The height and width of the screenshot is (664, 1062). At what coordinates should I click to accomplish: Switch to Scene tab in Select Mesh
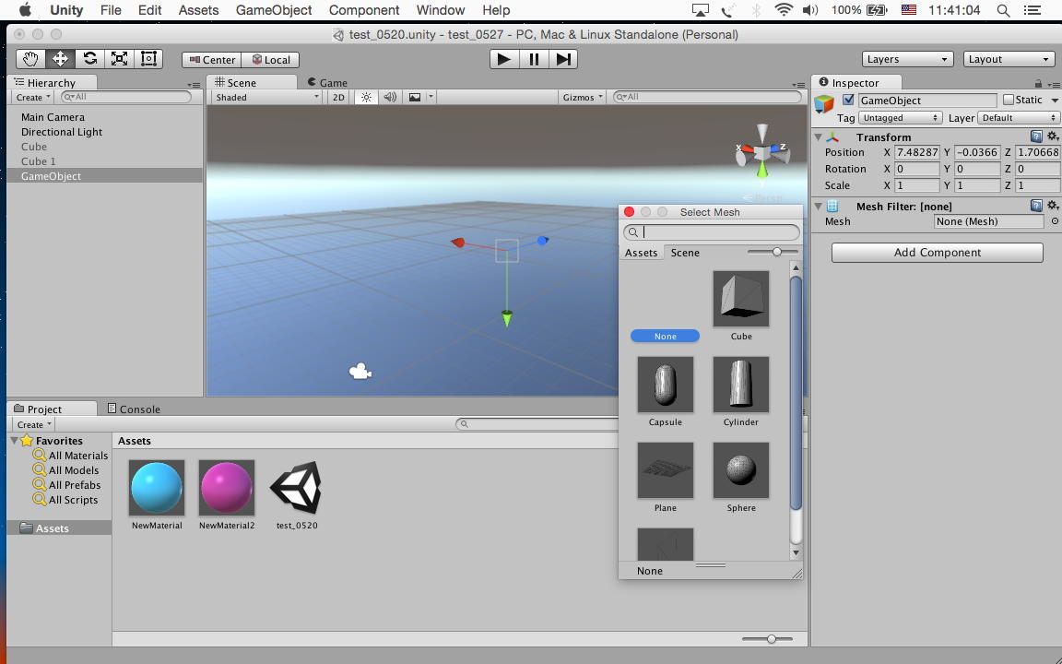coord(685,253)
